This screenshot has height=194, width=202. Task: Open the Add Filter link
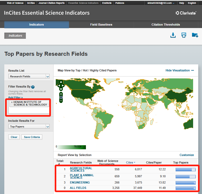(x=15, y=97)
